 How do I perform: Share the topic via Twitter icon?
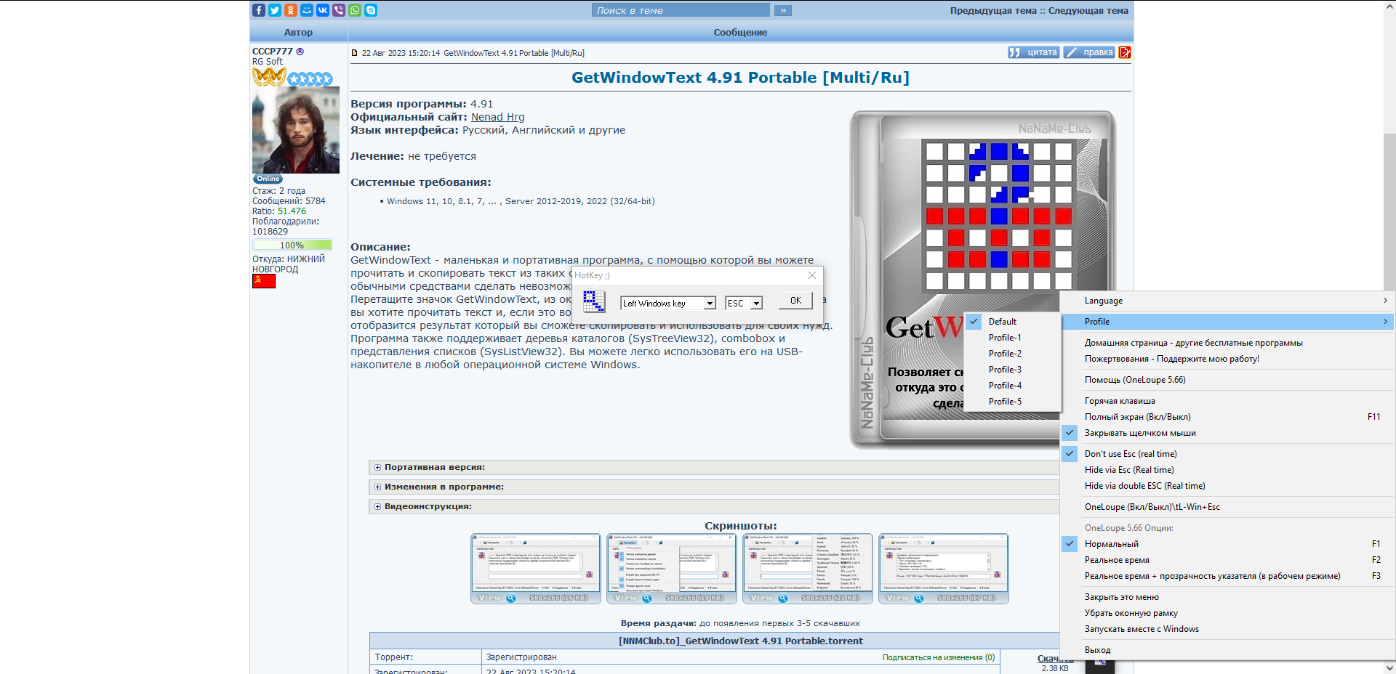(x=275, y=10)
